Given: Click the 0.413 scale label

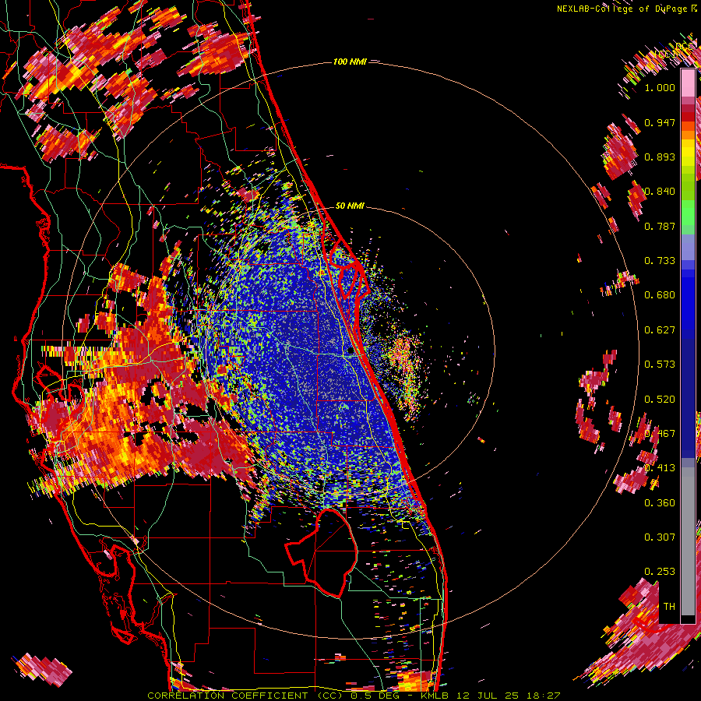Looking at the screenshot, I should pos(660,468).
